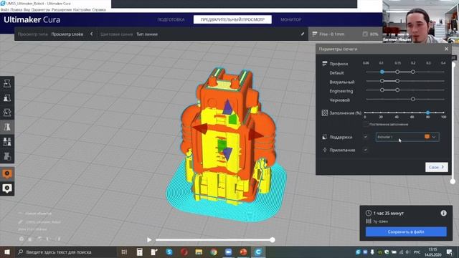Click simulation path slider handle
The height and width of the screenshot is (258, 459).
273,240
